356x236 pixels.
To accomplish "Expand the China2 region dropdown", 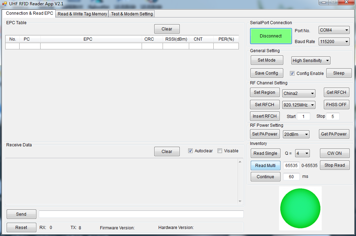I will click(x=299, y=93).
